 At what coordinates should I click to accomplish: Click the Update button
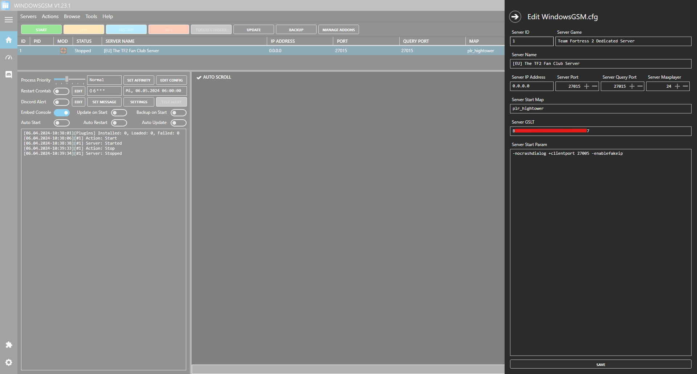[x=254, y=30]
